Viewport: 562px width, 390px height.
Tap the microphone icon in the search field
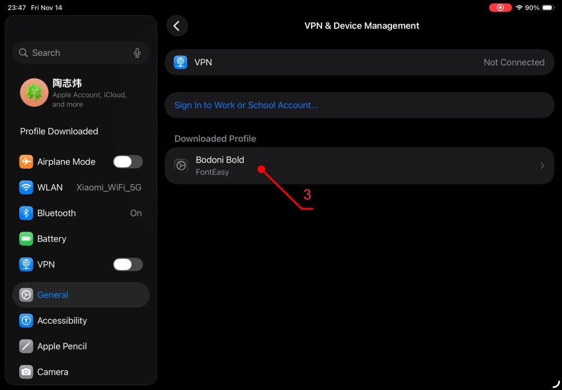137,53
